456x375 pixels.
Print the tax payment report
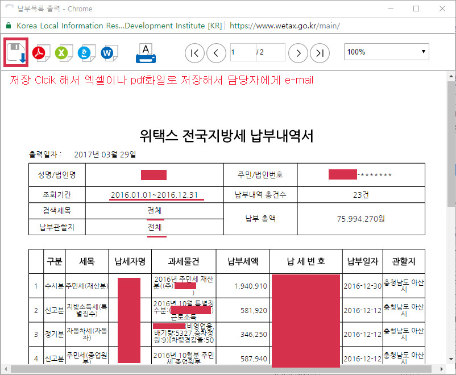click(x=146, y=53)
